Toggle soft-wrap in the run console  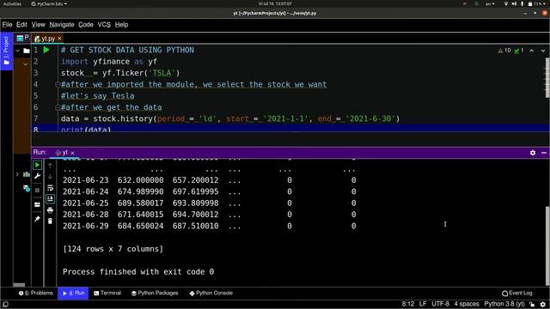[50, 188]
